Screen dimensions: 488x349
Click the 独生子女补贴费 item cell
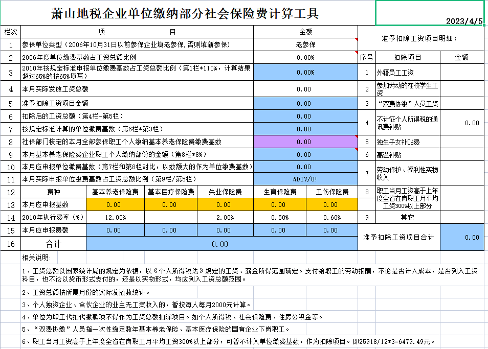(408, 142)
